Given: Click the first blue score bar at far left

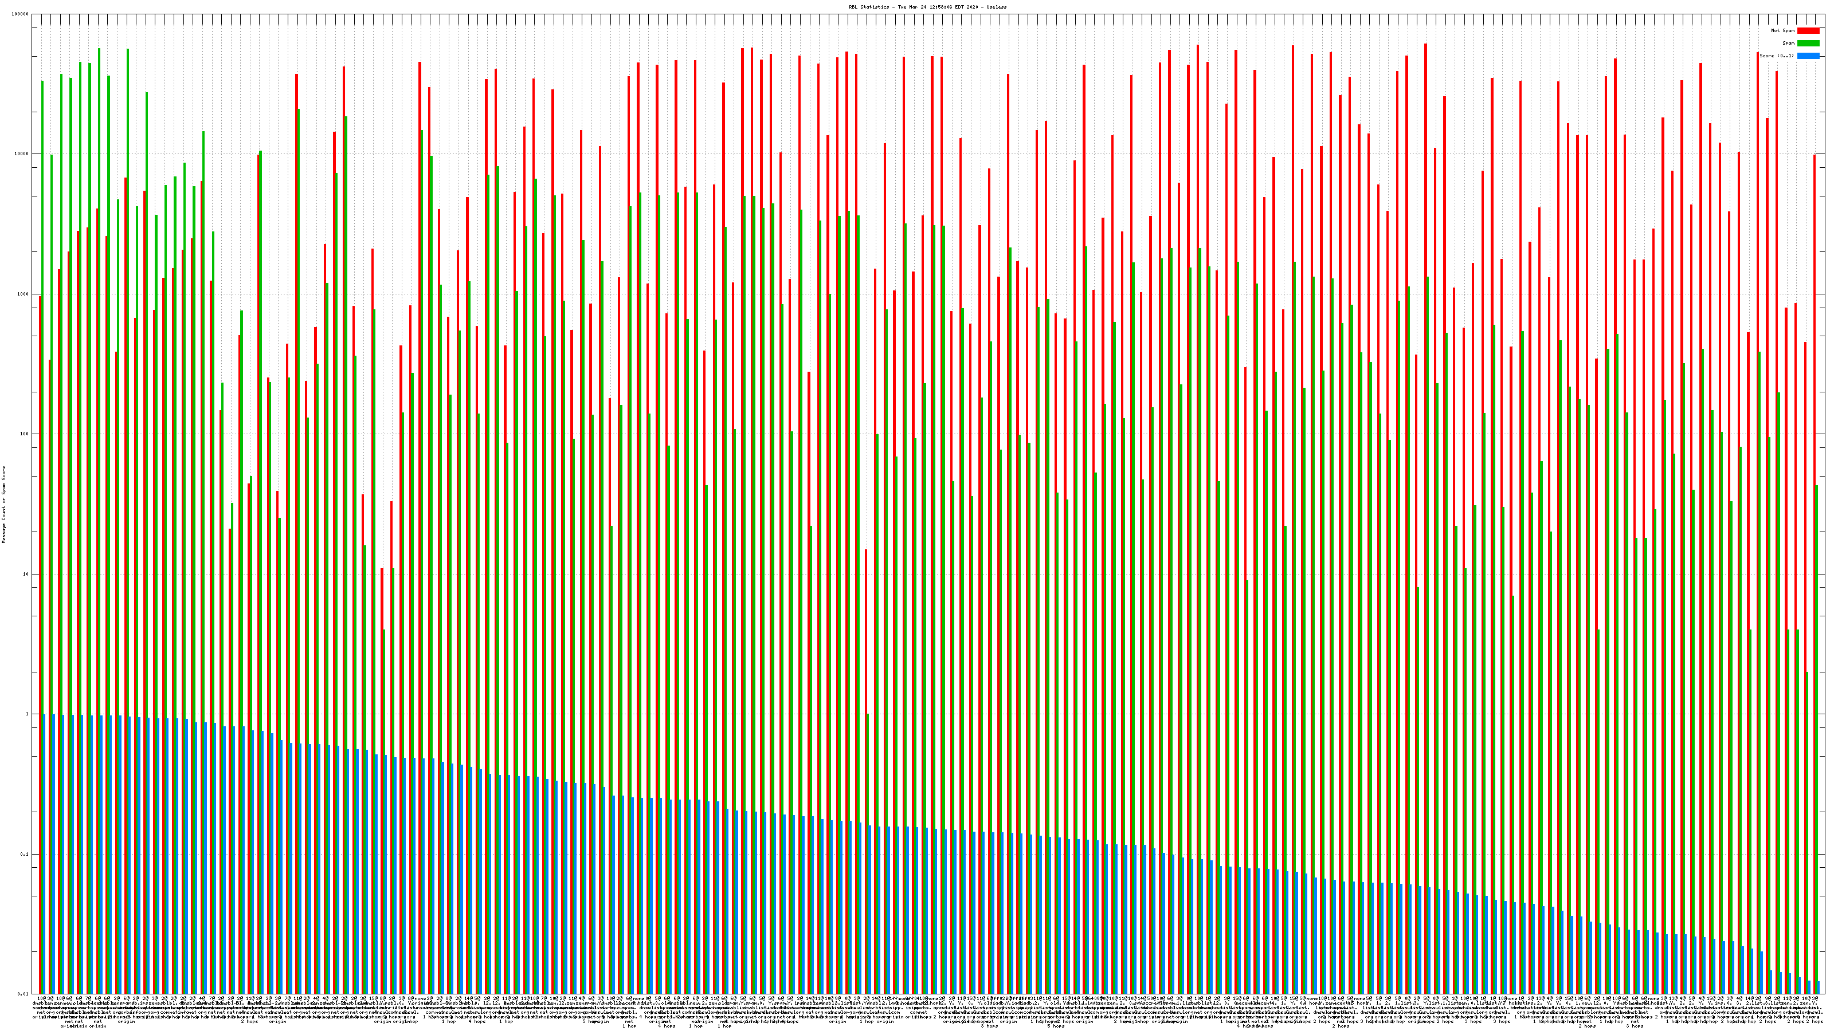Looking at the screenshot, I should click(x=44, y=854).
